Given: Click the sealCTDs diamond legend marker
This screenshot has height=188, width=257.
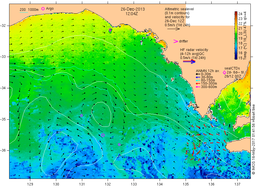Looking at the screenshot, I should click(224, 72).
